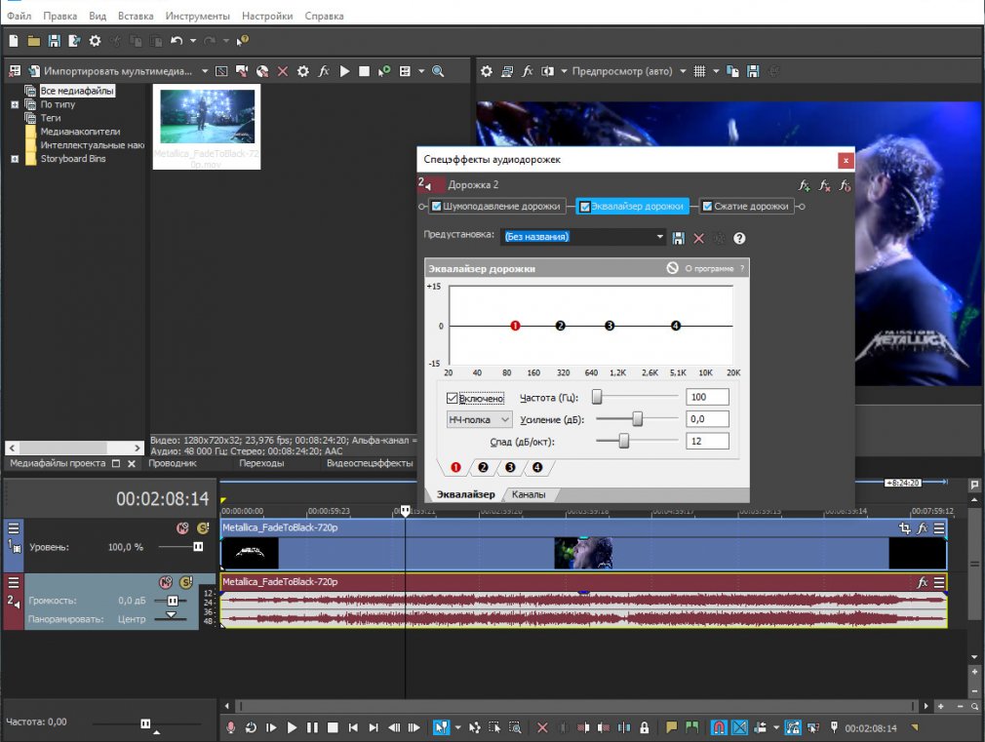This screenshot has height=742, width=985.
Task: Click the What's This help cursor icon
Action: pos(243,41)
